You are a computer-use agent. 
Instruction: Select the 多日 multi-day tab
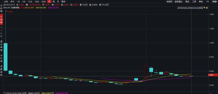click(12, 2)
